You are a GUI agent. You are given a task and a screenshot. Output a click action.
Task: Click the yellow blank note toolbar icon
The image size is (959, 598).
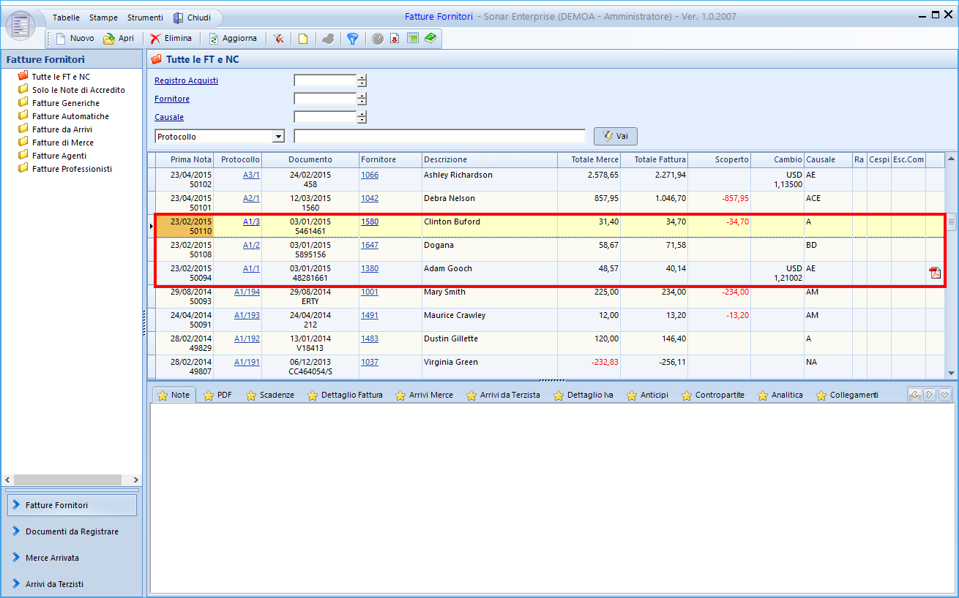click(x=302, y=39)
